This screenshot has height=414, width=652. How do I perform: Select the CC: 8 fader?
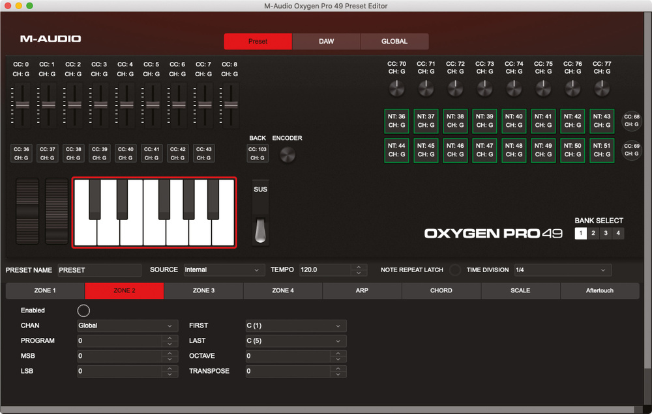pos(231,105)
